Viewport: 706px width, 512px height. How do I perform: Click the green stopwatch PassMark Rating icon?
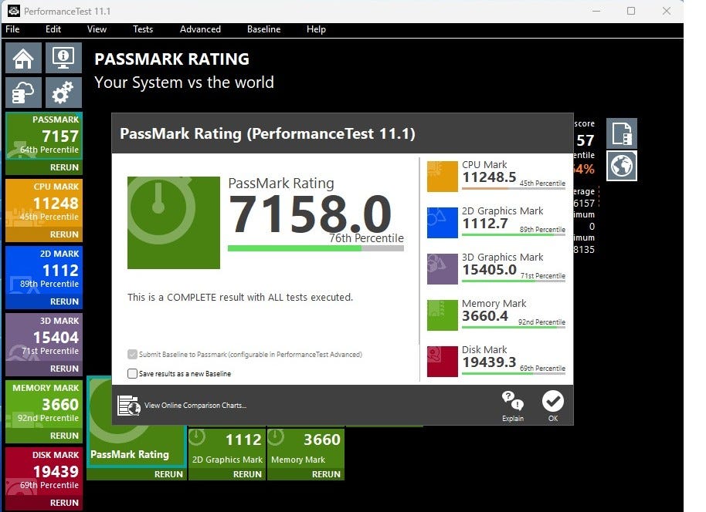[x=174, y=223]
